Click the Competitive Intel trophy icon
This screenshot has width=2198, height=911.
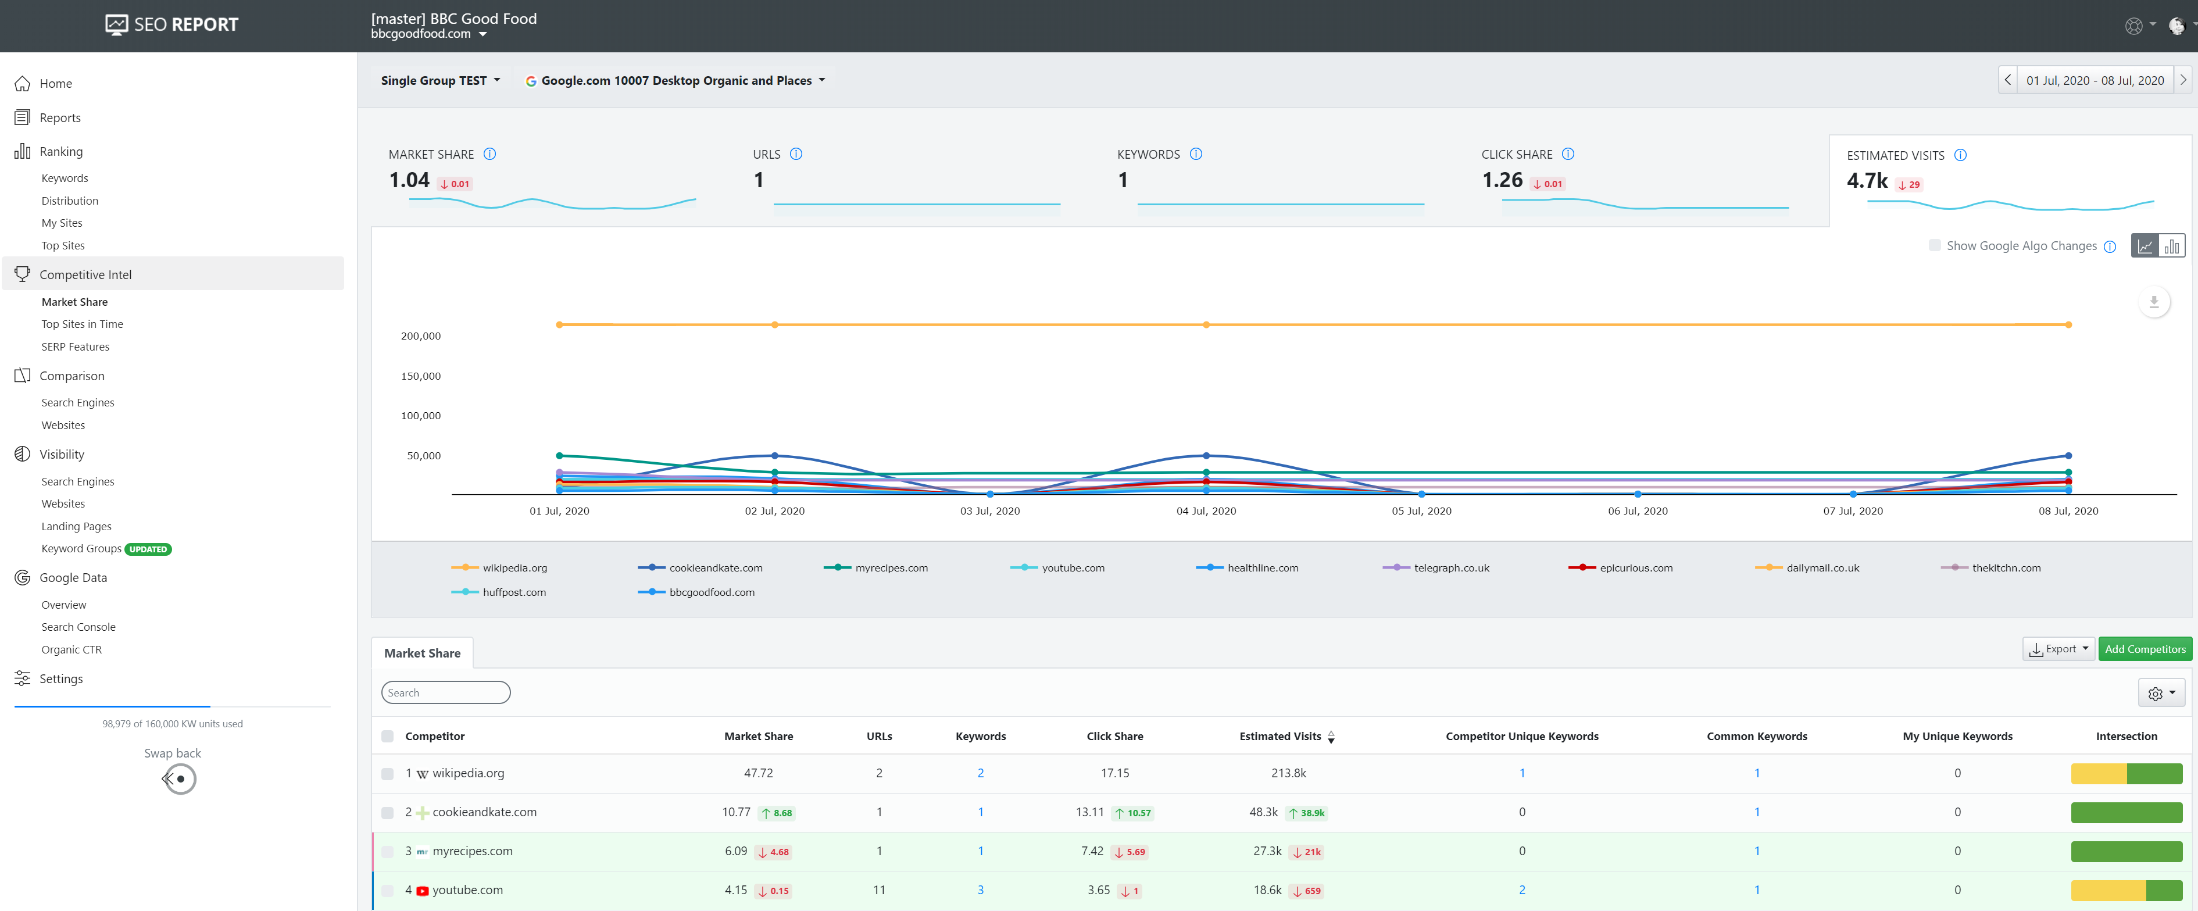pos(23,274)
